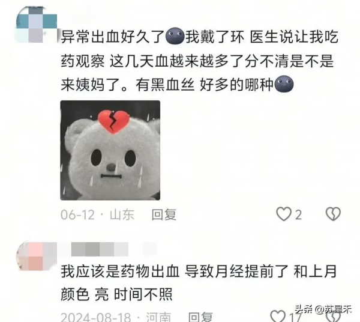
Task: Open the first commenter's pixelated avatar
Action: pos(36,25)
